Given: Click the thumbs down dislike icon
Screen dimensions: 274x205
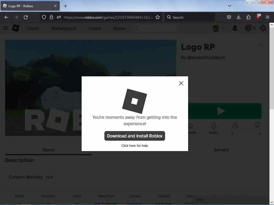Looking at the screenshot, I should click(x=257, y=125).
